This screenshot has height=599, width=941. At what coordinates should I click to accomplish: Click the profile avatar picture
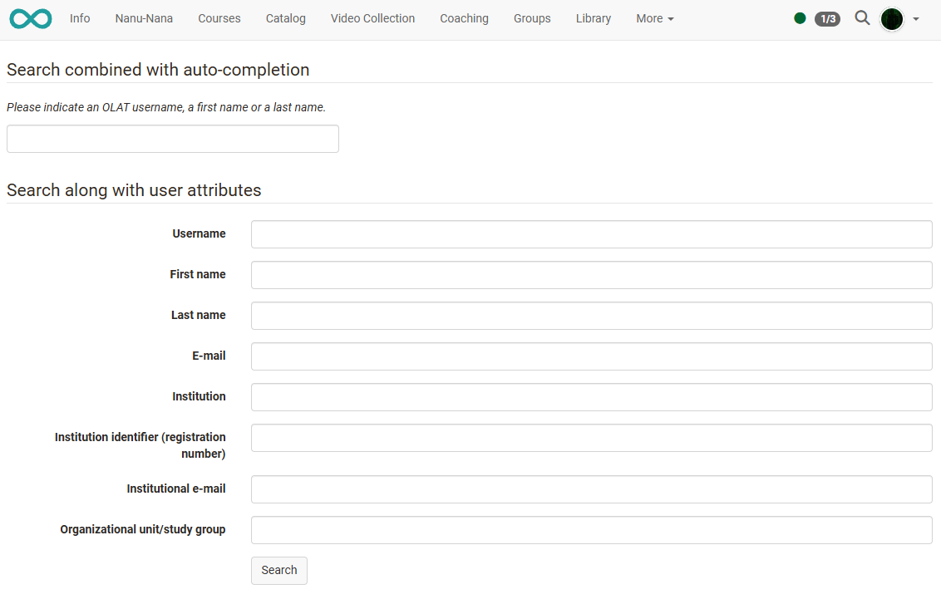pyautogui.click(x=892, y=18)
